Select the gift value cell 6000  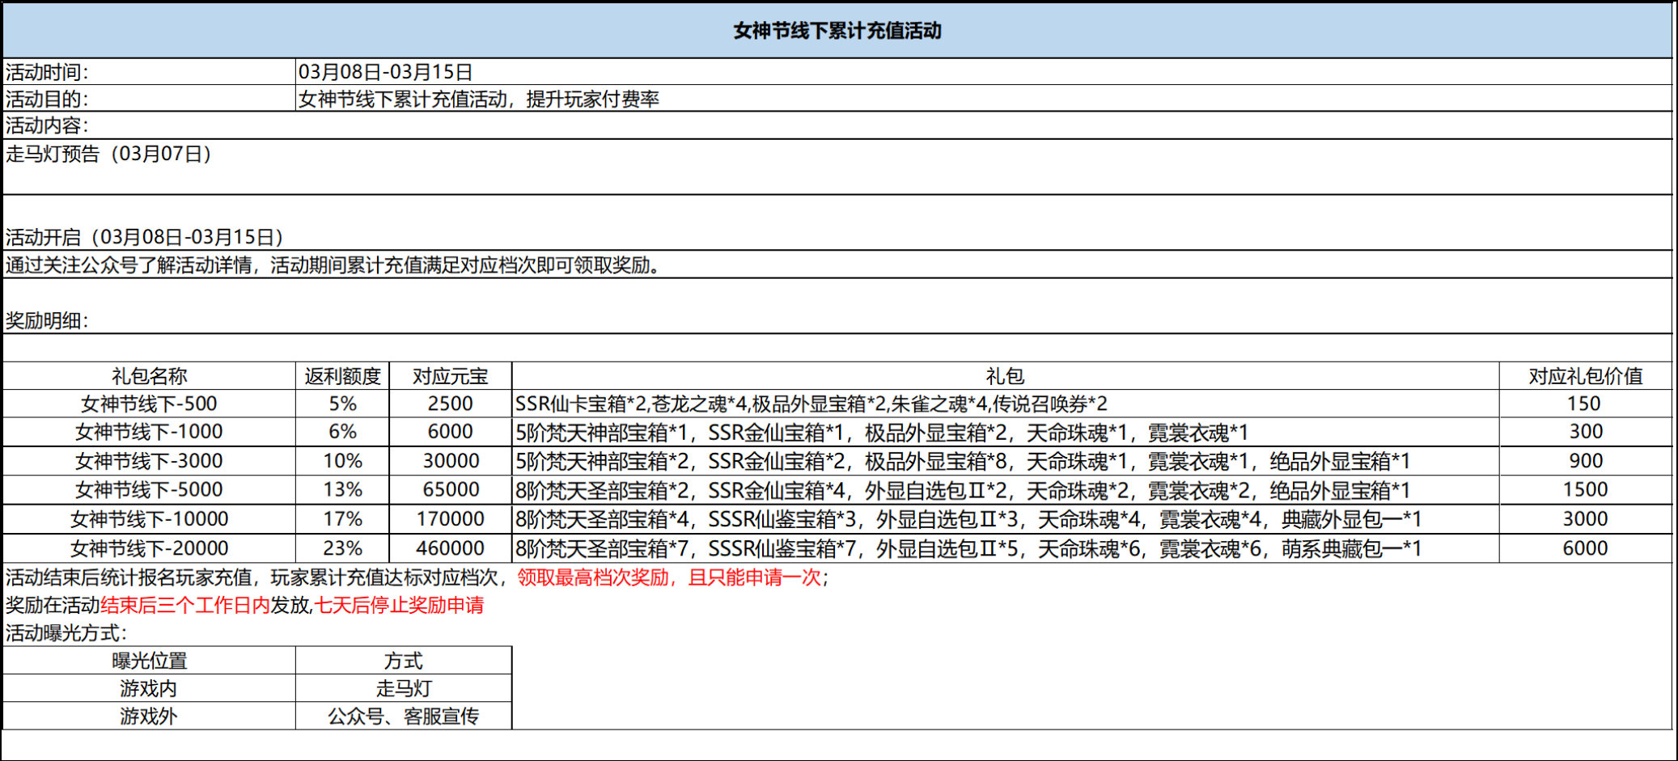[1586, 548]
